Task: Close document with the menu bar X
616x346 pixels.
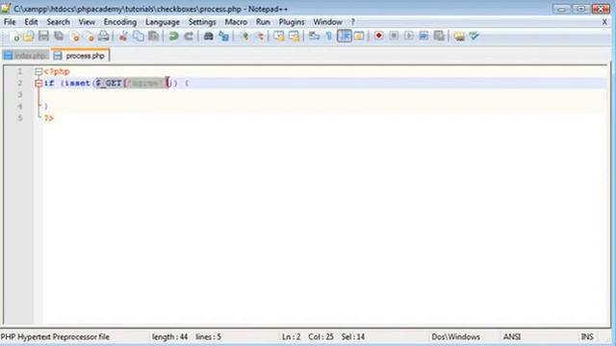Action: 604,22
